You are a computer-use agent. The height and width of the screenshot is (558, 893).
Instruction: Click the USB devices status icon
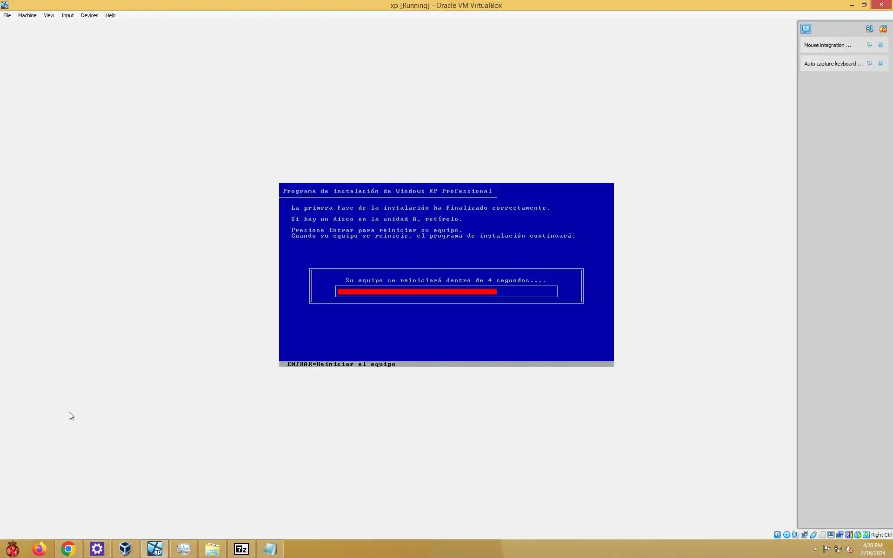coord(813,535)
